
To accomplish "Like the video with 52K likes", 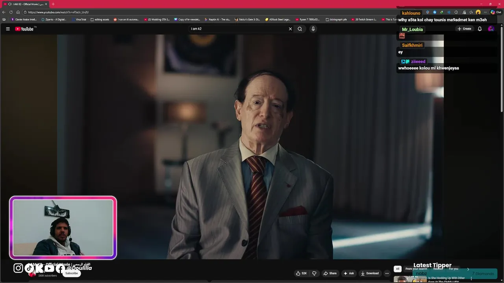I will click(301, 273).
